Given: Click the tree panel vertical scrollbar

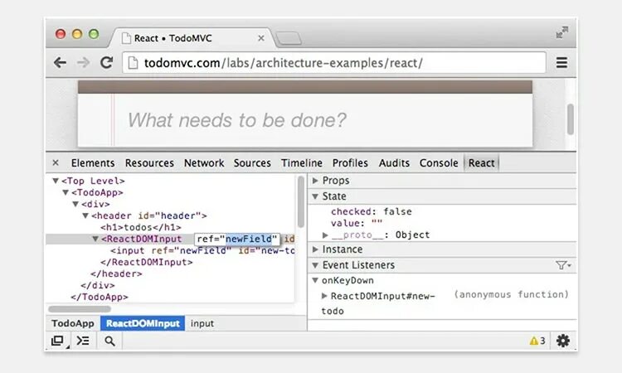Looking at the screenshot, I should click(x=301, y=202).
